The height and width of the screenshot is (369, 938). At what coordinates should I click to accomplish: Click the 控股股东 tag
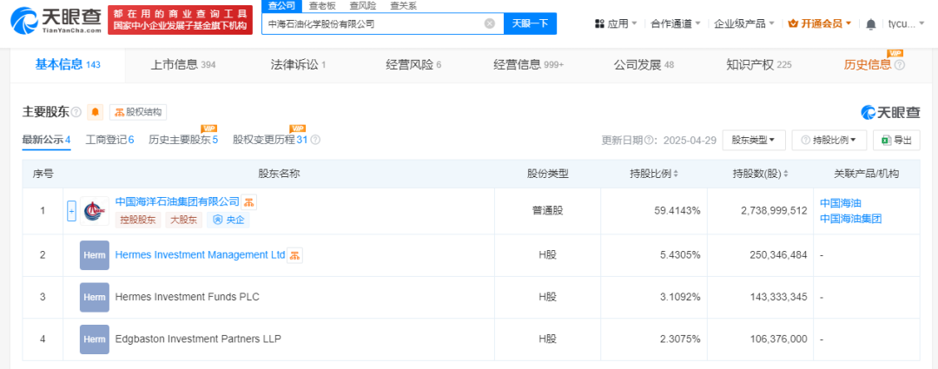137,220
